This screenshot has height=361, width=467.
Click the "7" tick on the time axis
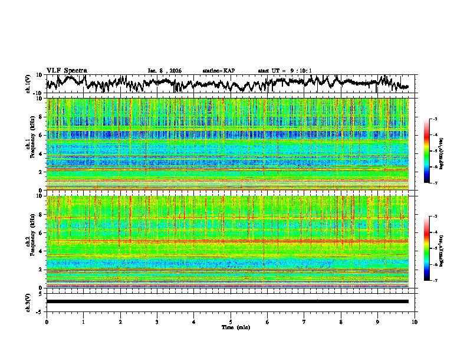coord(304,322)
